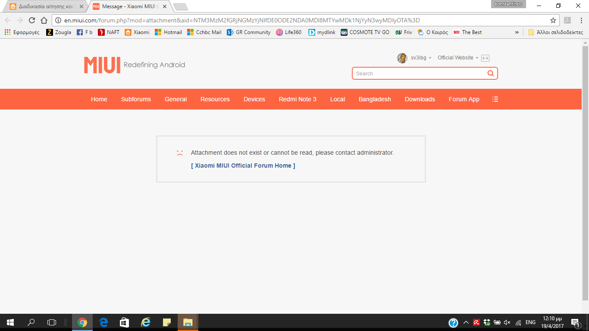Open the Hotmail bookmark
The width and height of the screenshot is (589, 331).
tap(168, 32)
